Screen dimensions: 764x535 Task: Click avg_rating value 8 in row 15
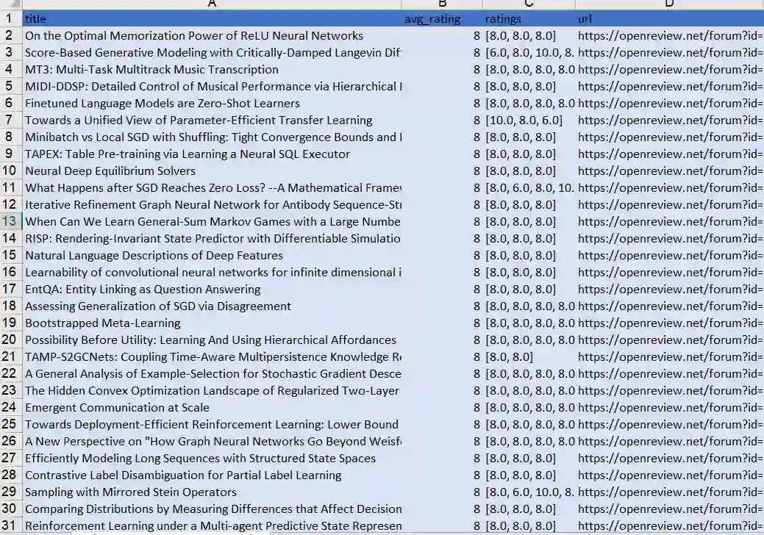pos(443,256)
